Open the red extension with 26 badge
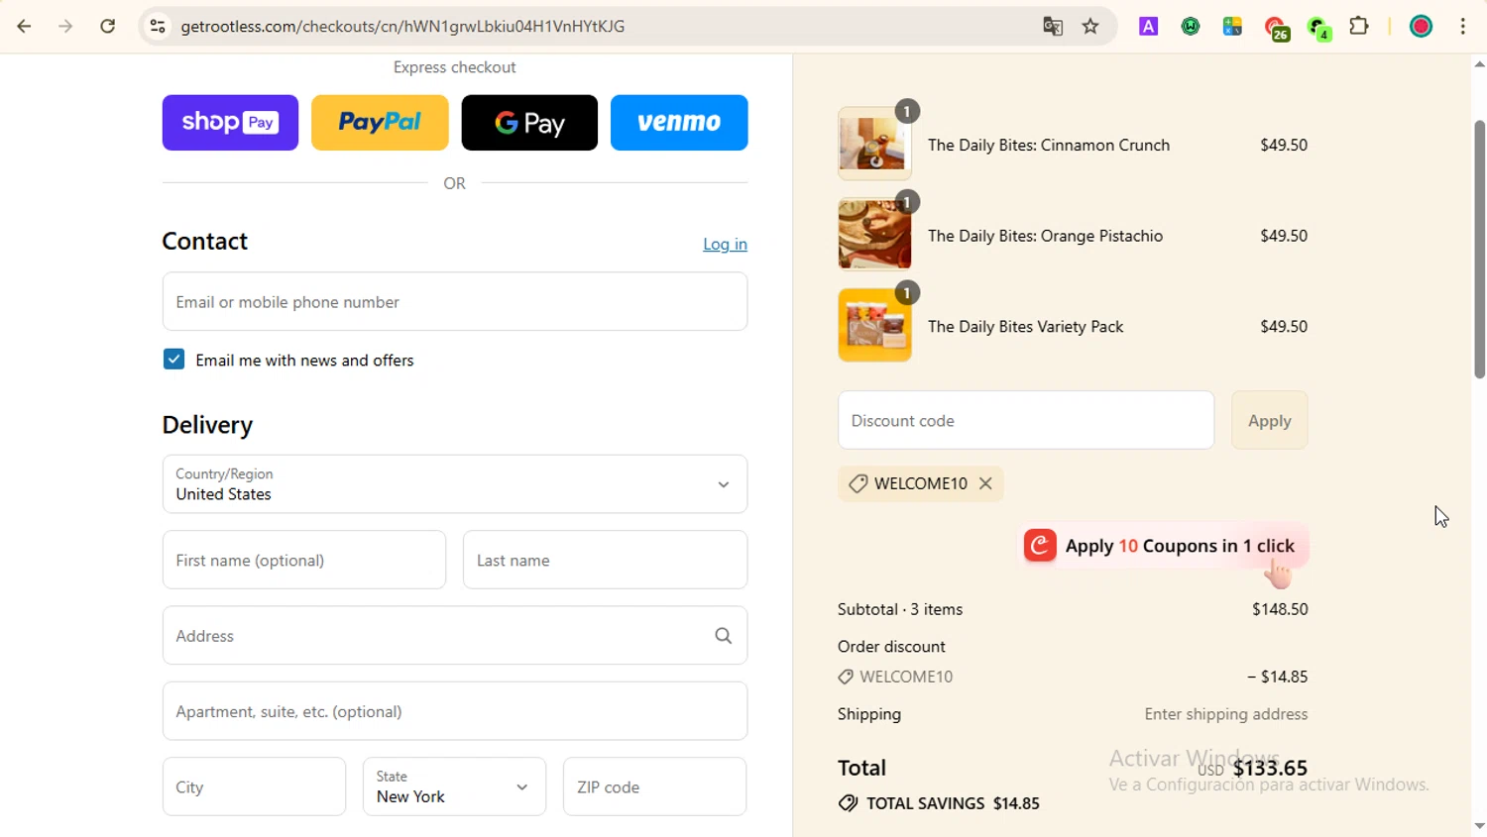The width and height of the screenshot is (1487, 837). tap(1276, 28)
